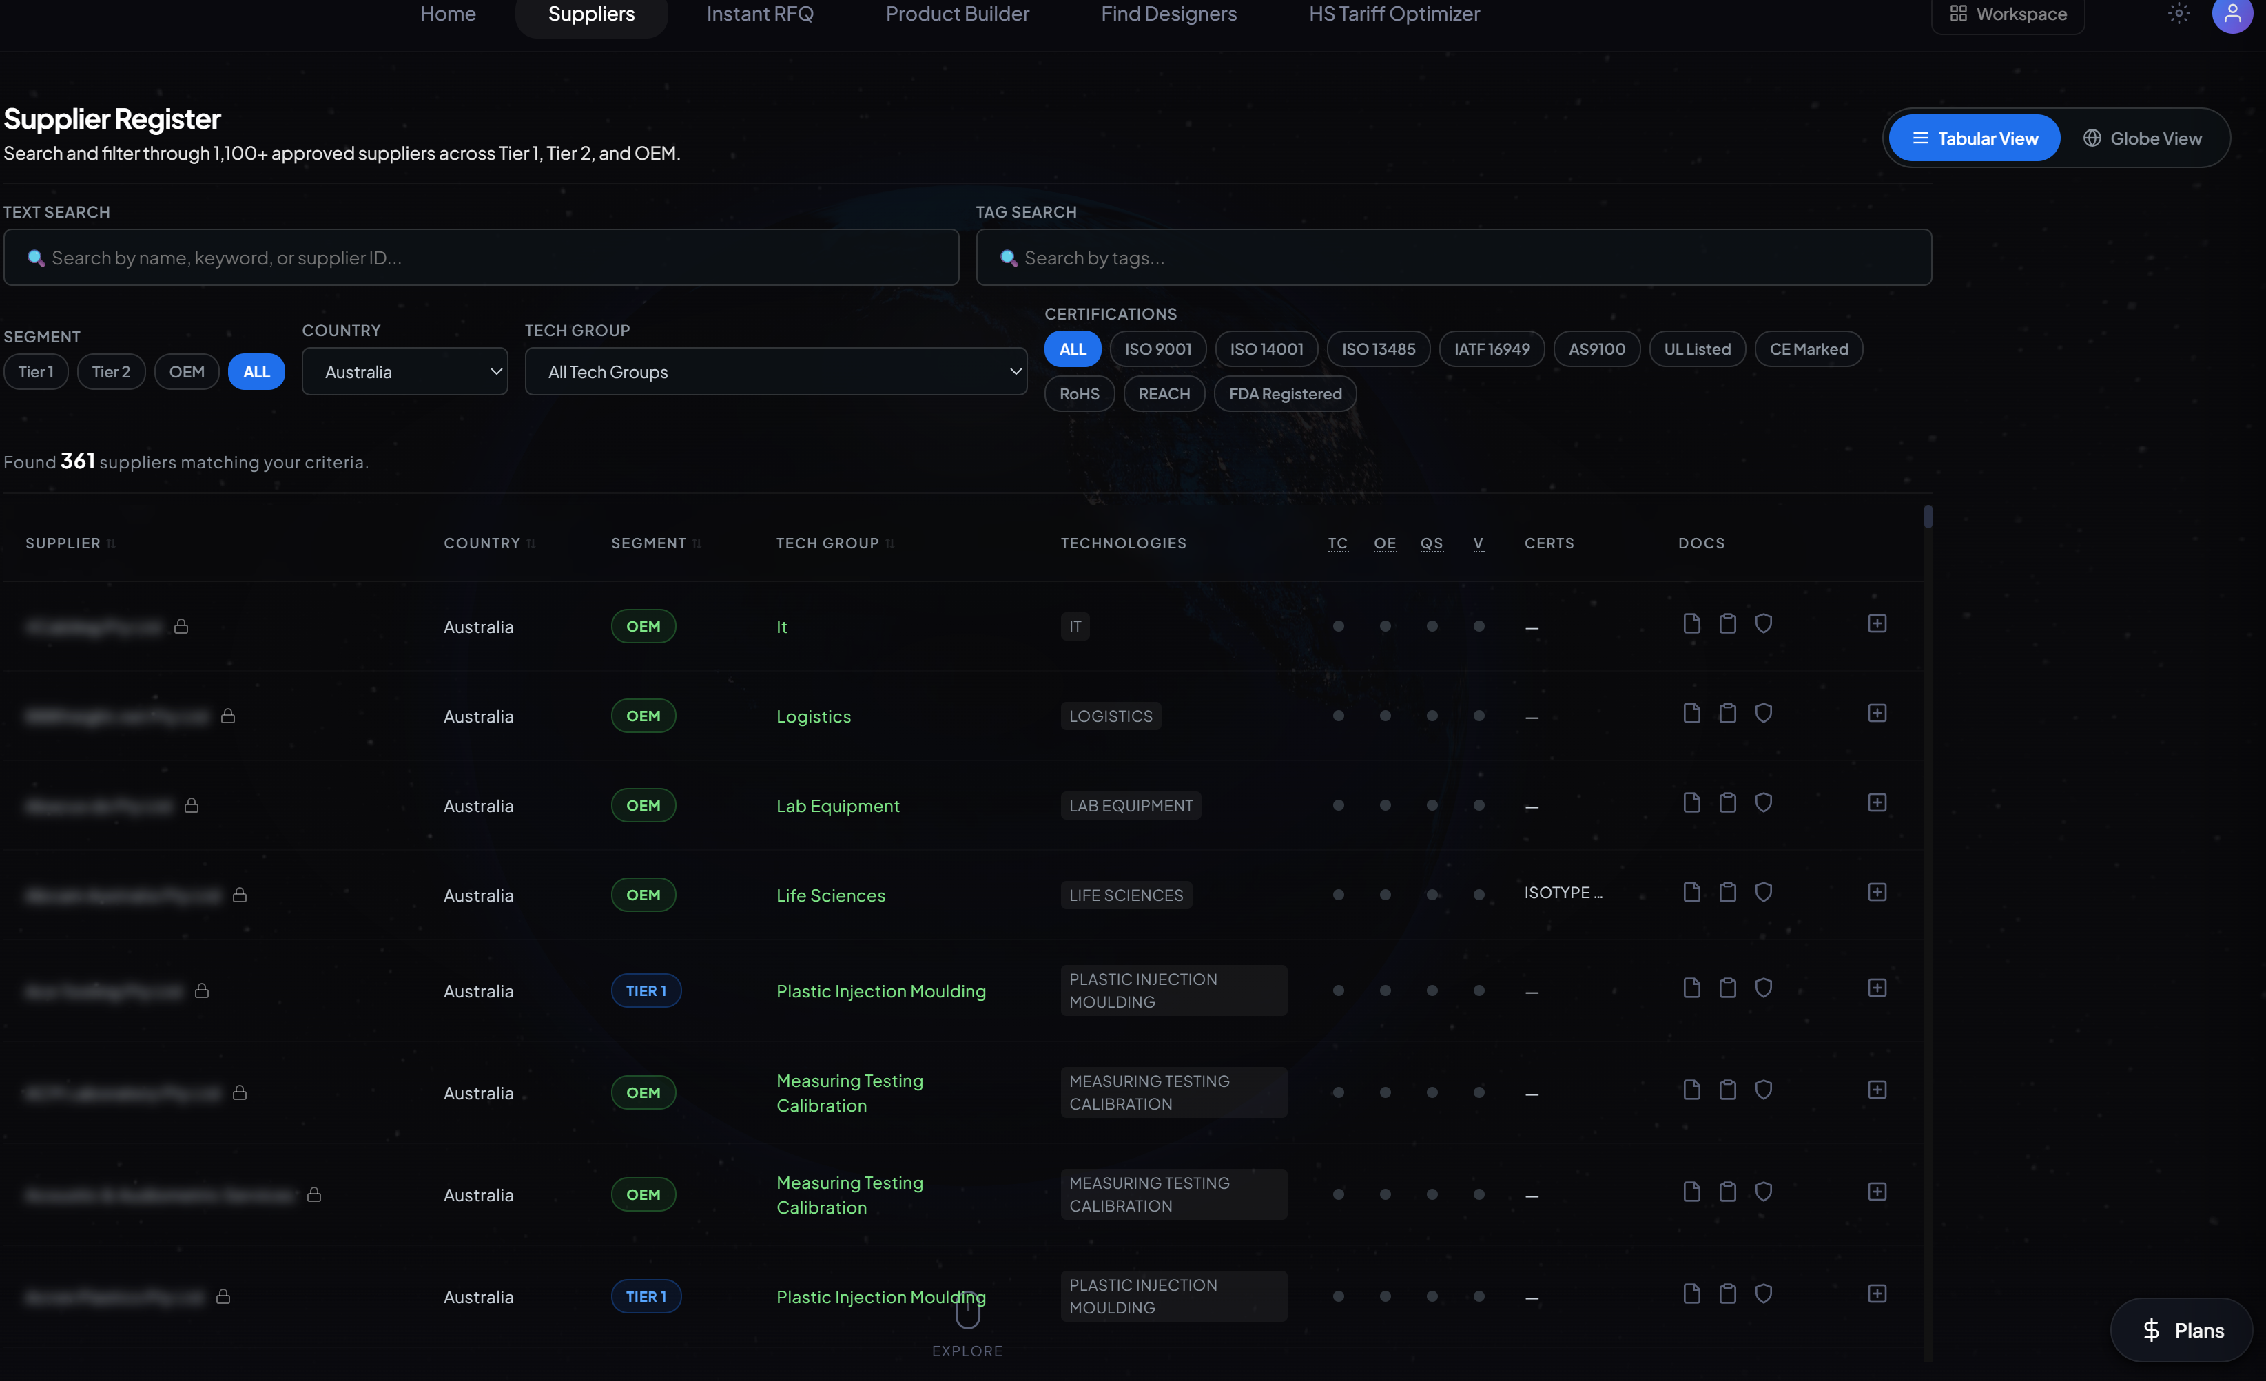Screen dimensions: 2266x1381
Task: Click the supplier table scrollbar
Action: click(x=1928, y=517)
